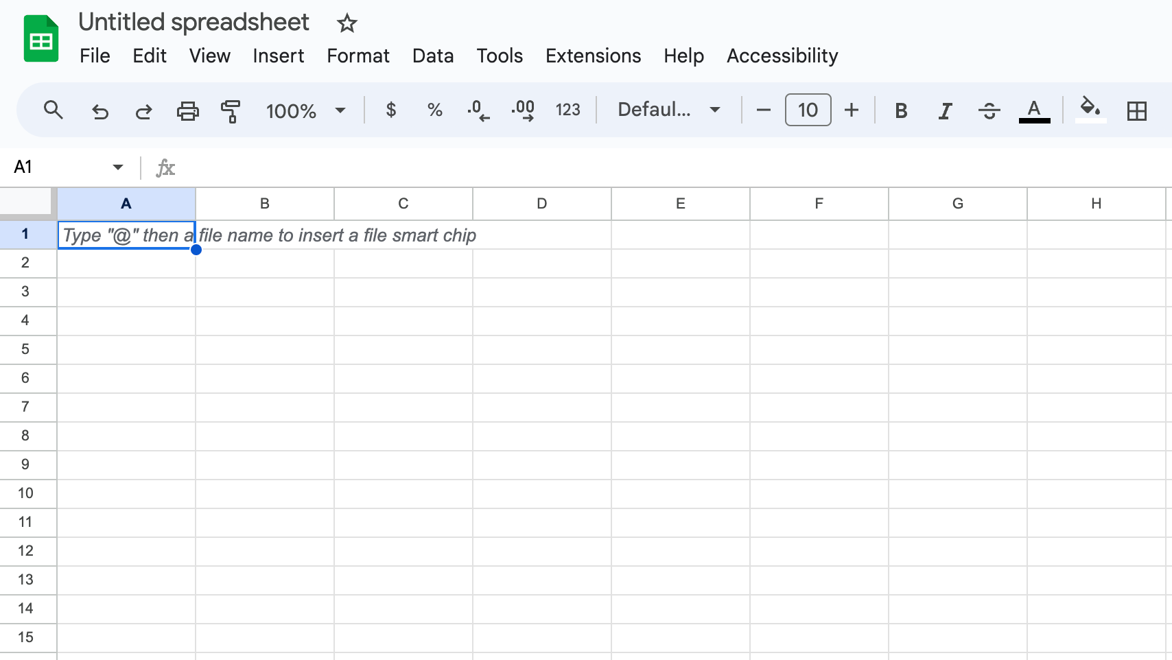
Task: Select column D header
Action: pyautogui.click(x=542, y=204)
